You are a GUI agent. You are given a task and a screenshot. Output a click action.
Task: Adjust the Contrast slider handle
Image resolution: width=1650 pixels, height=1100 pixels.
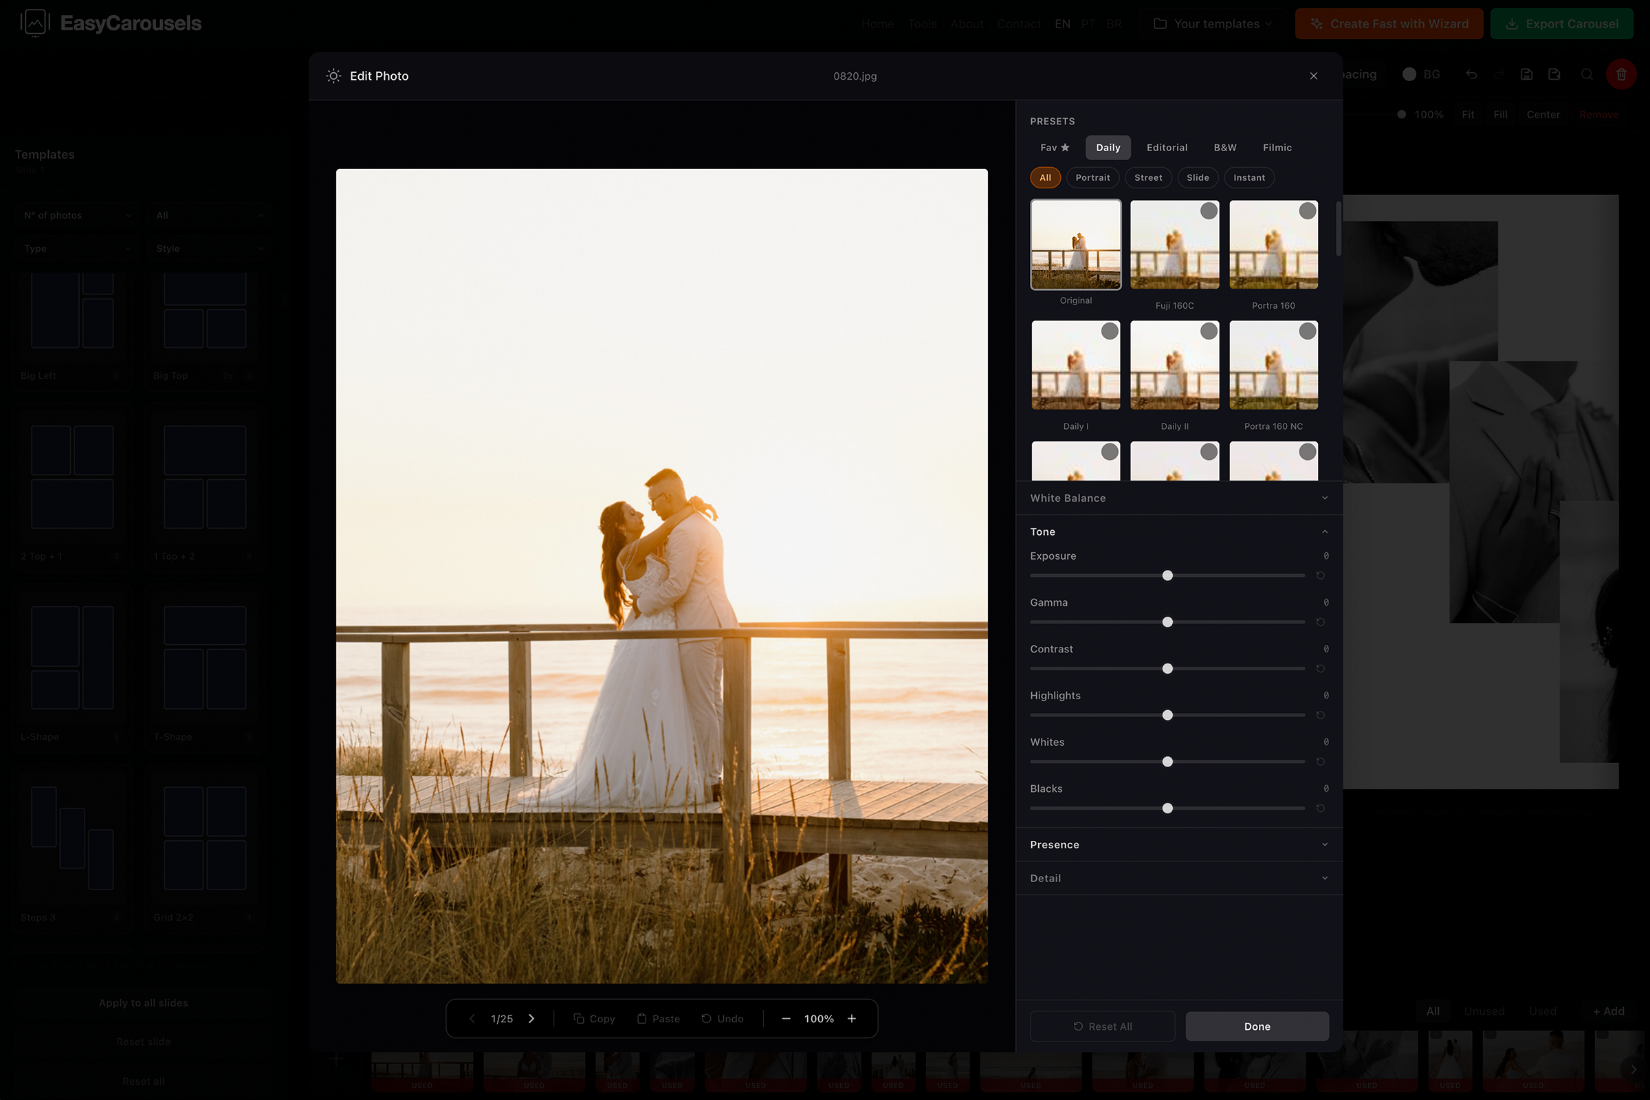click(x=1167, y=668)
